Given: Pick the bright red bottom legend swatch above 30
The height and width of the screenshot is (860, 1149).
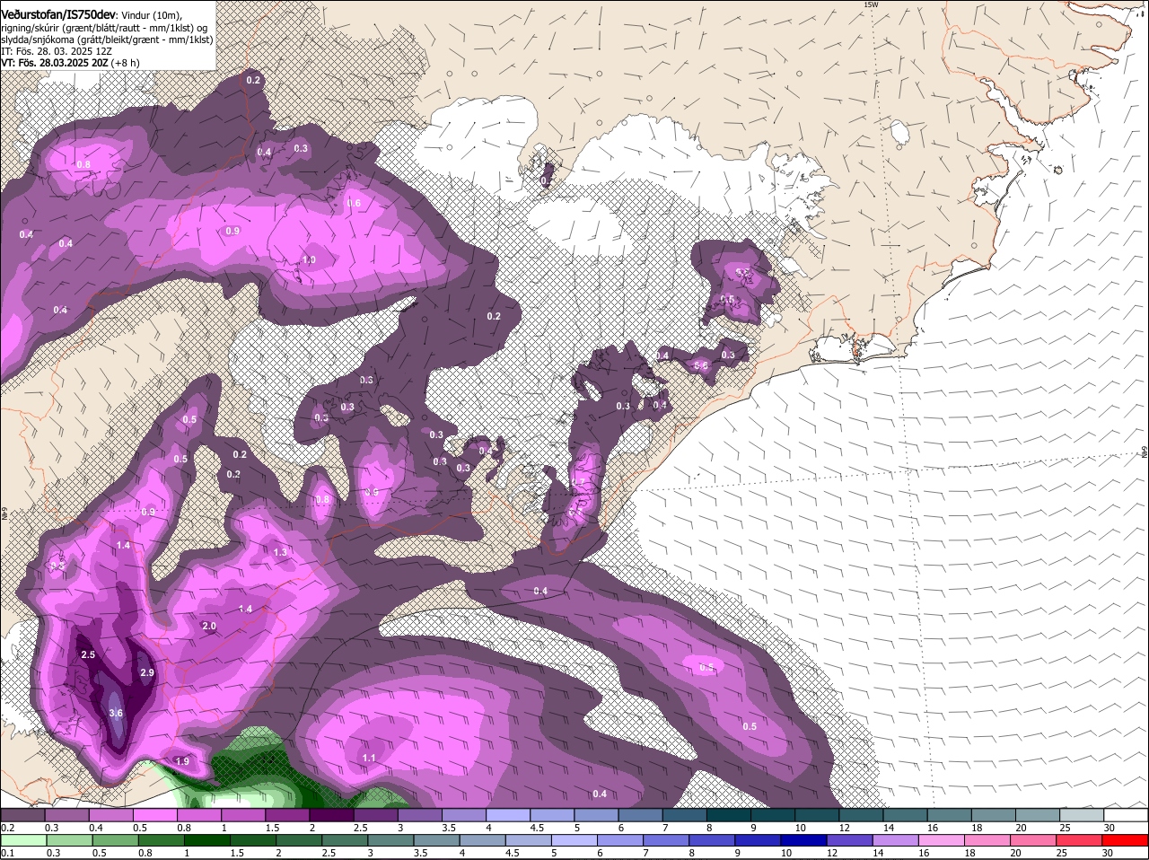Looking at the screenshot, I should click(x=1126, y=840).
